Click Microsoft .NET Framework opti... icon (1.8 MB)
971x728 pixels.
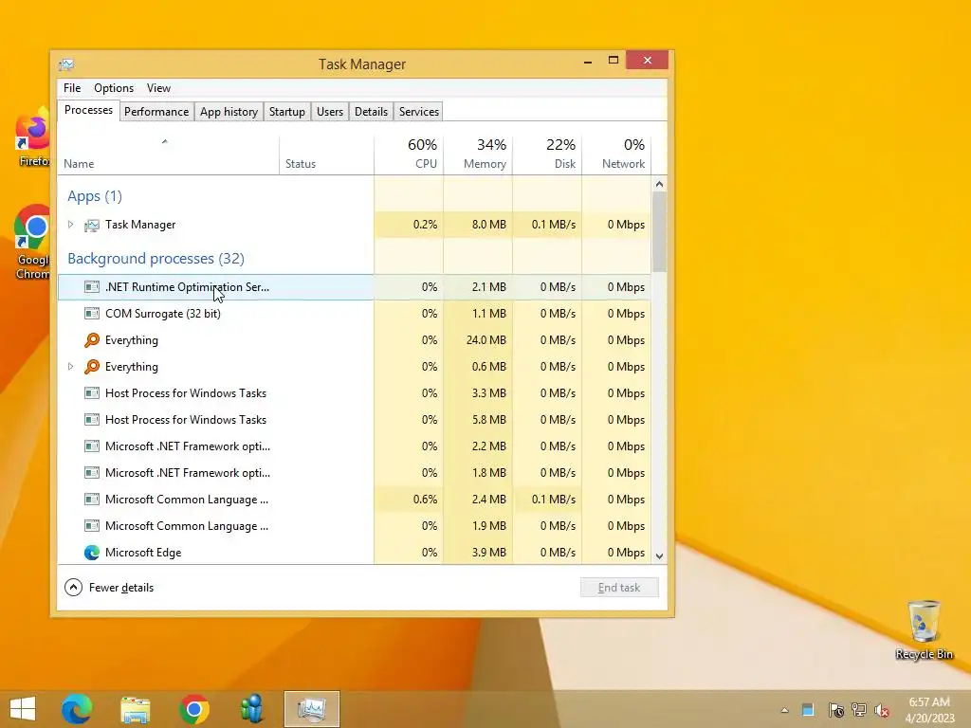pos(92,473)
